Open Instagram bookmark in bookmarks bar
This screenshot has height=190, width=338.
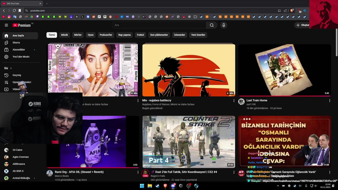pos(9,17)
